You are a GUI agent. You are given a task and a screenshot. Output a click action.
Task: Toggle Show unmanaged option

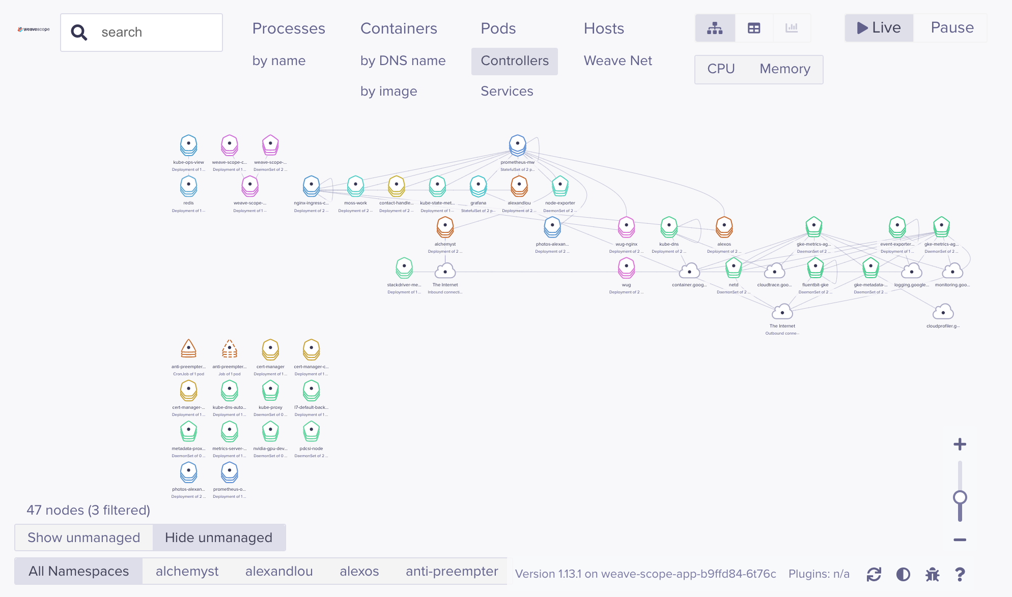coord(84,538)
